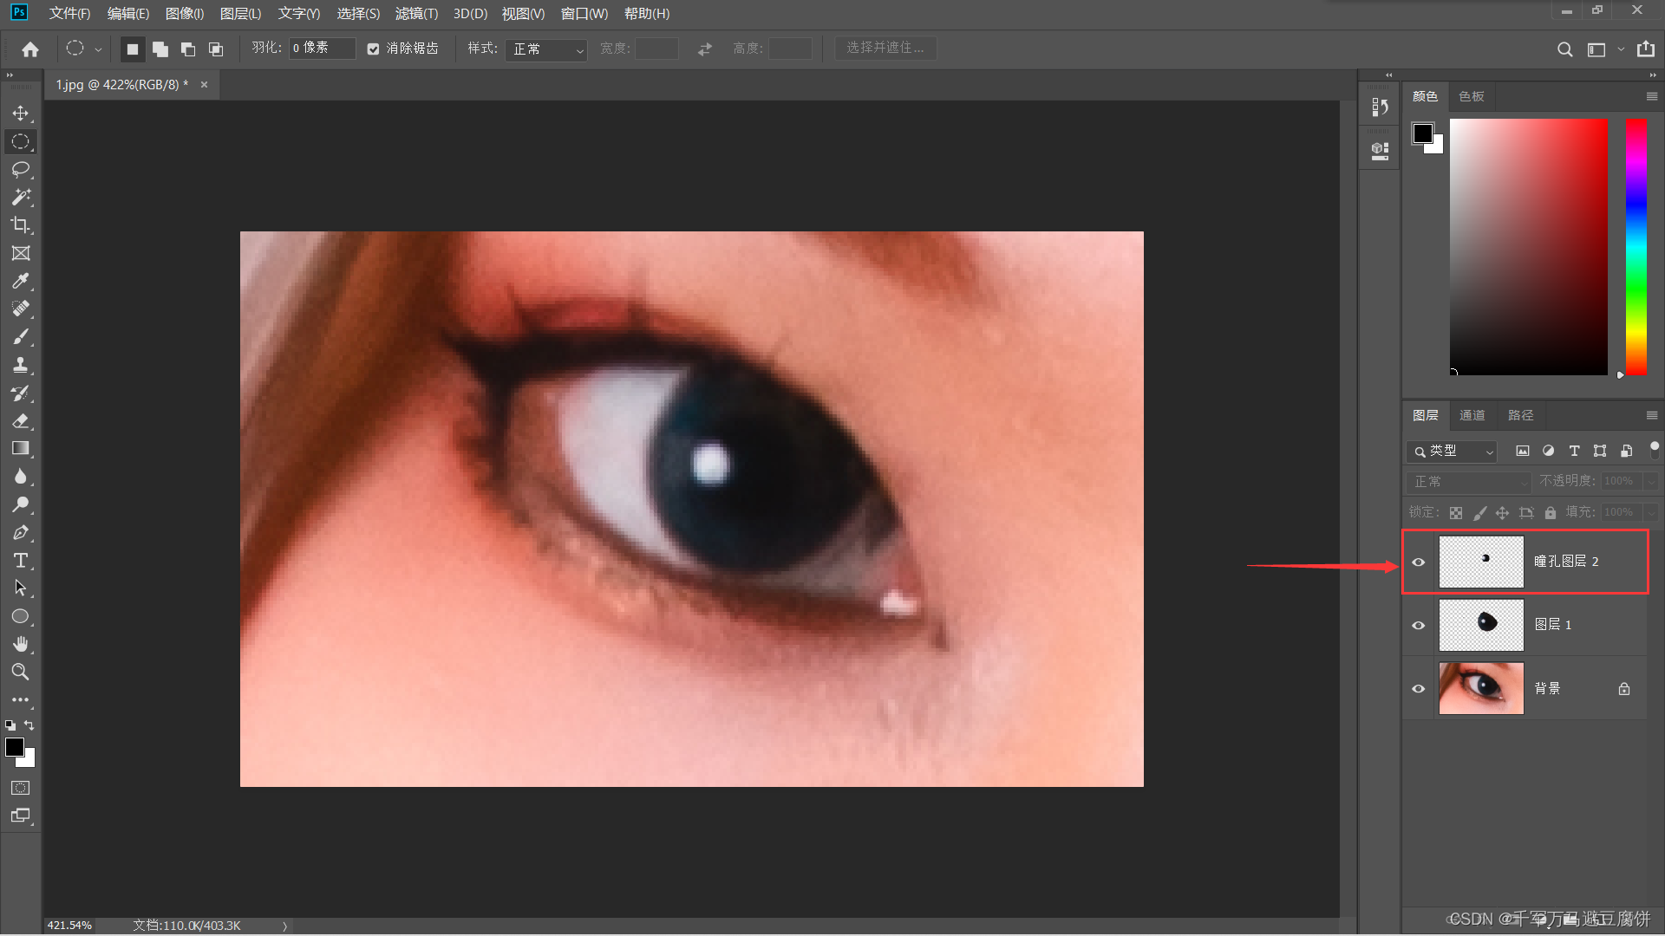Click the hue spectrum slider bar
This screenshot has height=936, width=1665.
pyautogui.click(x=1636, y=247)
